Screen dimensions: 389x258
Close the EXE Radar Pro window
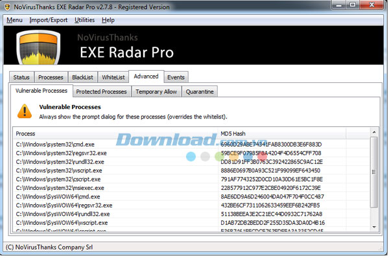(371, 5)
